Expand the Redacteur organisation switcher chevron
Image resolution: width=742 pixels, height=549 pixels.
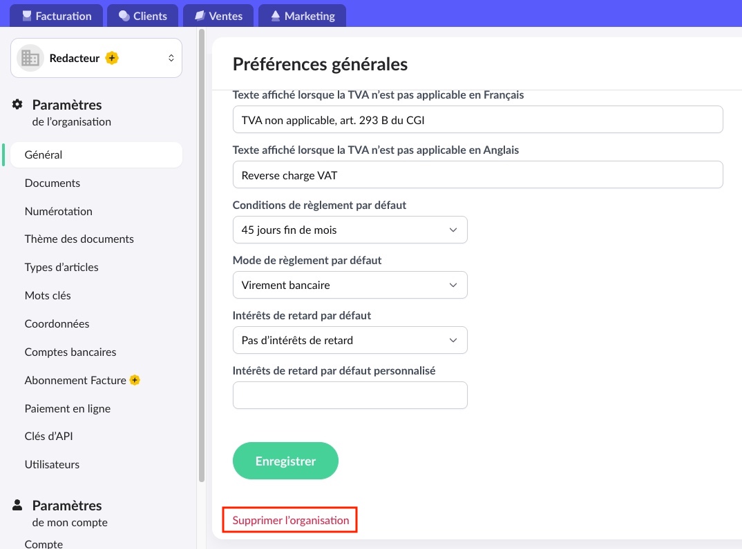pos(171,58)
